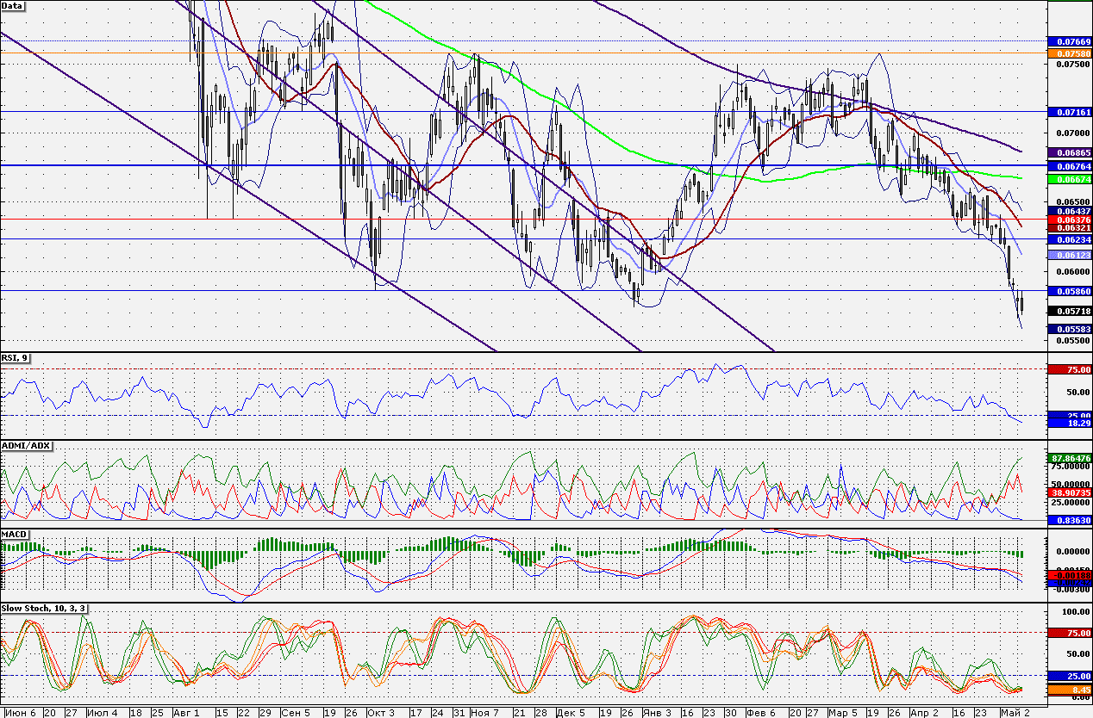Image resolution: width=1093 pixels, height=718 pixels.
Task: Click the Ноя 7 date on time axis
Action: (486, 713)
